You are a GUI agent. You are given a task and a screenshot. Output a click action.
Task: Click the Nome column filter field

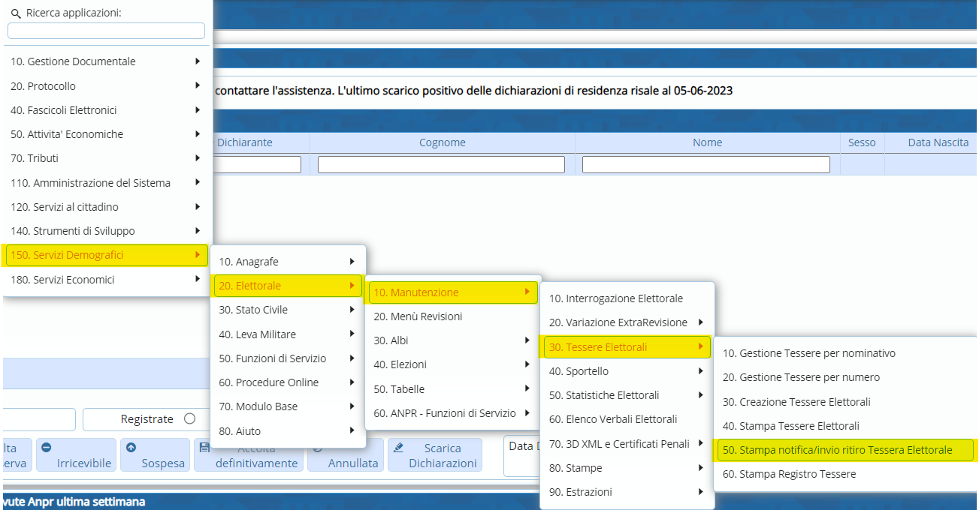tap(706, 164)
